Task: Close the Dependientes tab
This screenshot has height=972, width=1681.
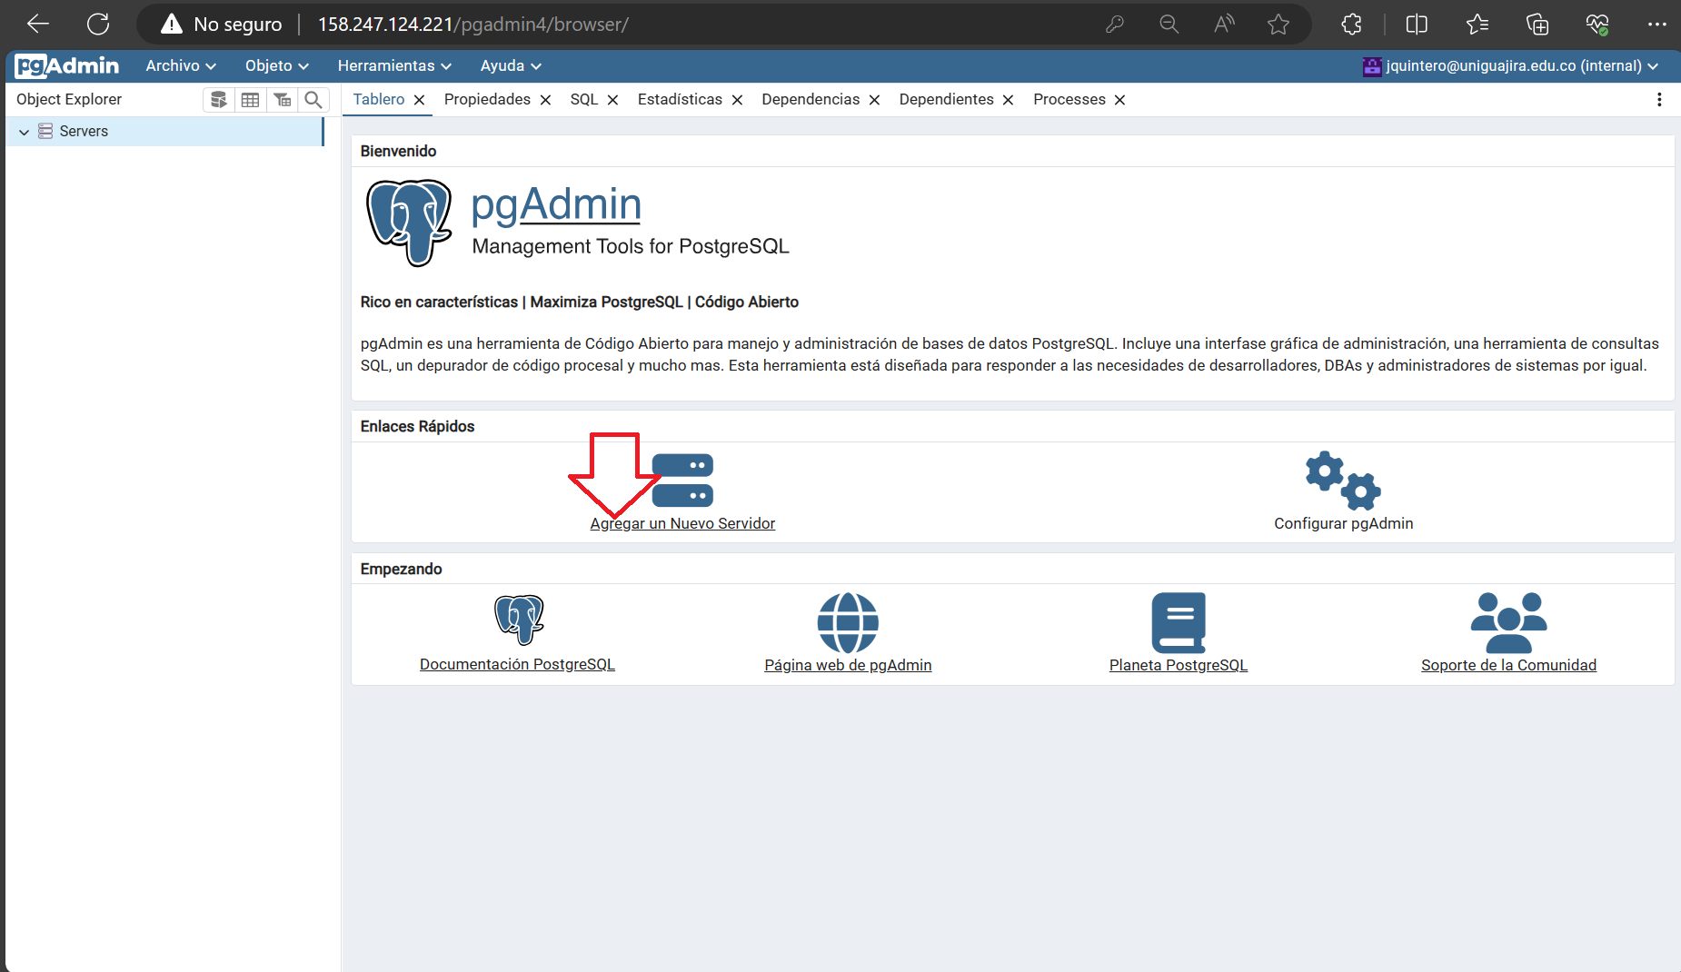Action: point(1008,100)
